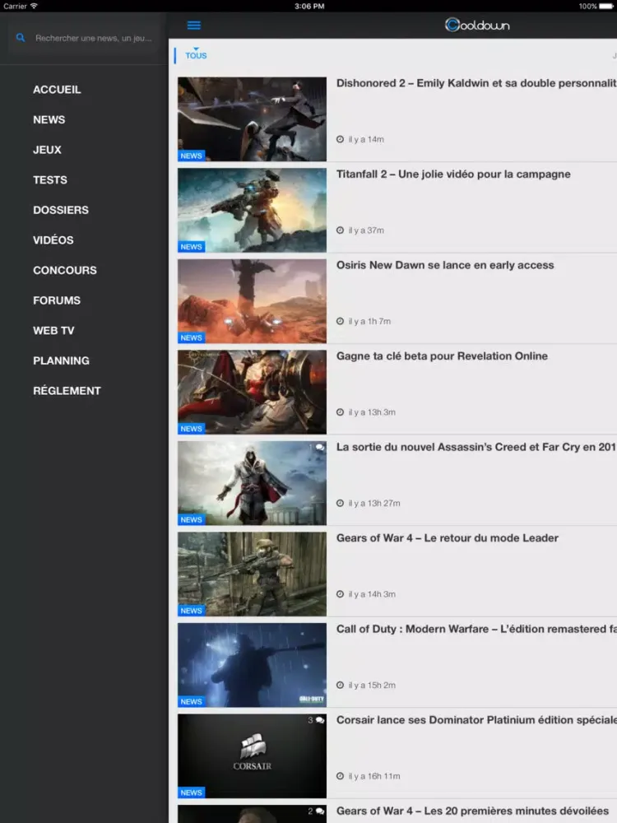
Task: Click NEWS badge on Call of Duty thumbnail
Action: [x=191, y=702]
